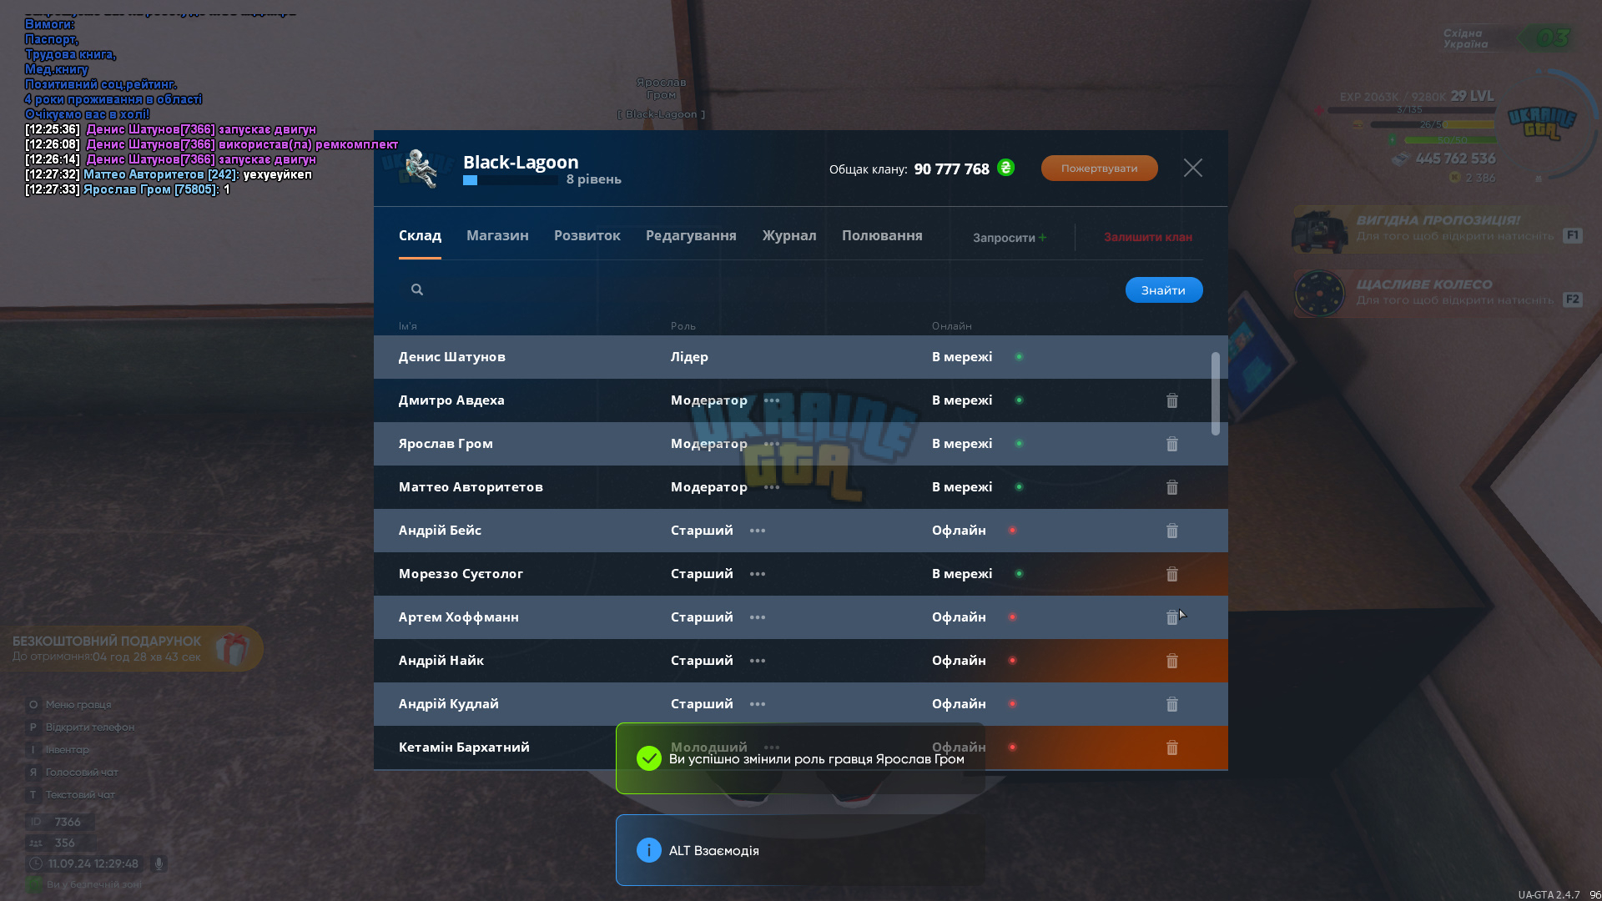Click the Black-Lagoon clan title
Screen dimensions: 1602x901
click(x=521, y=162)
